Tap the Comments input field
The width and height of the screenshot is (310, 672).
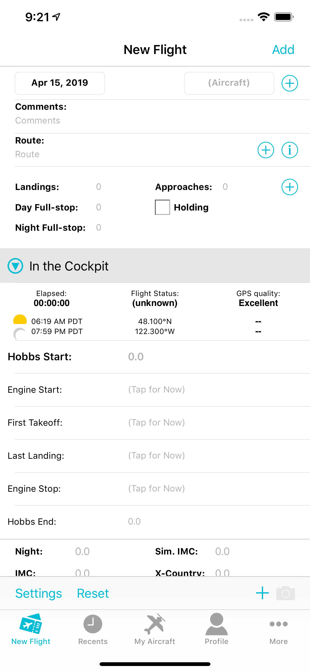(161, 120)
